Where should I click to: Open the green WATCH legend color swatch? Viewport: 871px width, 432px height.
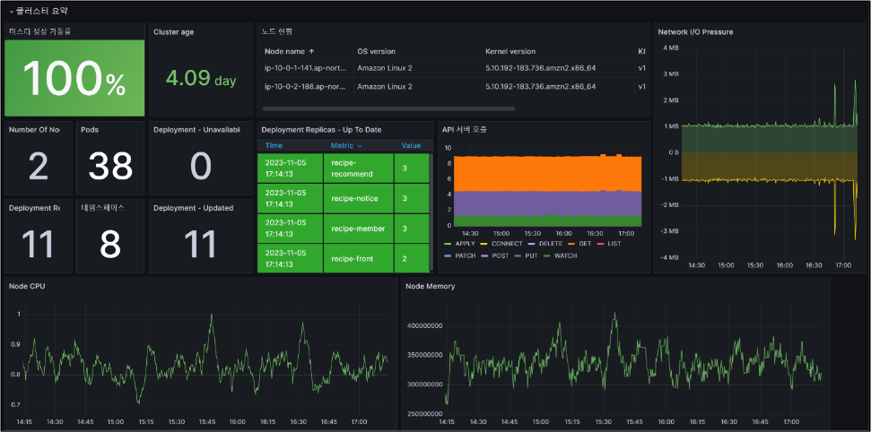point(546,256)
